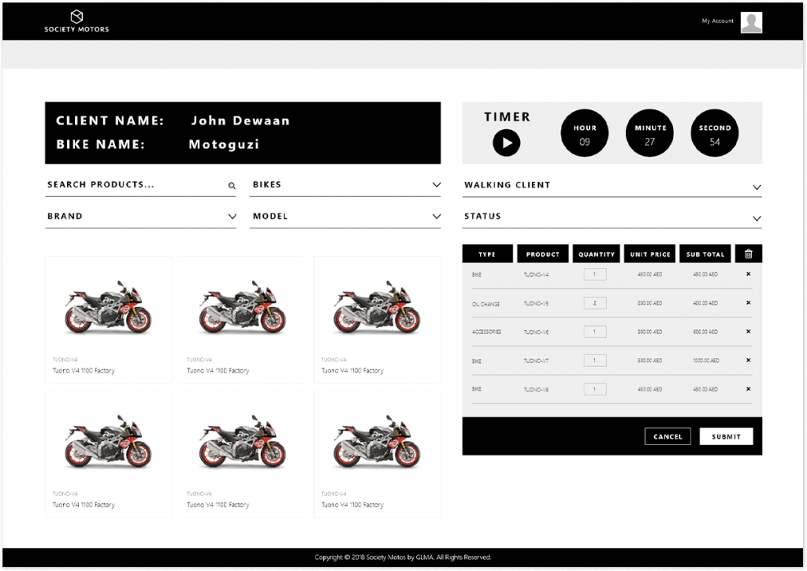
Task: Click the trash icon in table header
Action: coord(749,254)
